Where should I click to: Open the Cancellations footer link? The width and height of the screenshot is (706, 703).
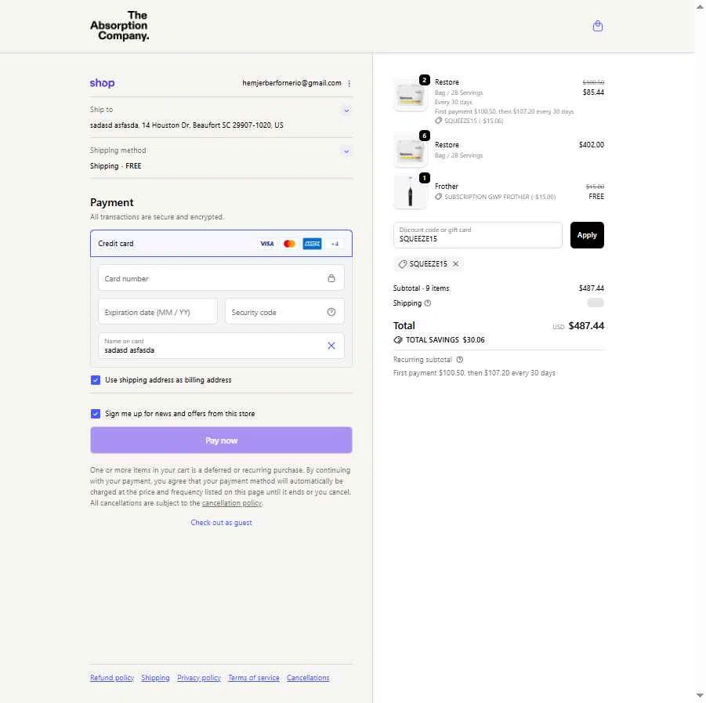tap(308, 678)
